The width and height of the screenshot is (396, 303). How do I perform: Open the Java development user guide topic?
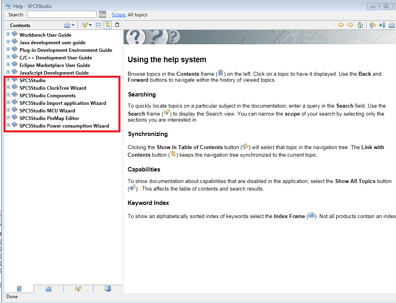pos(52,42)
